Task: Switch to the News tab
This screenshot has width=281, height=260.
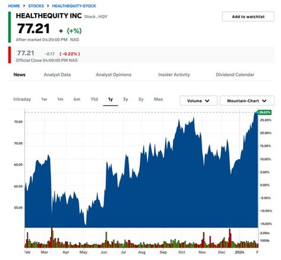Action: tap(20, 74)
